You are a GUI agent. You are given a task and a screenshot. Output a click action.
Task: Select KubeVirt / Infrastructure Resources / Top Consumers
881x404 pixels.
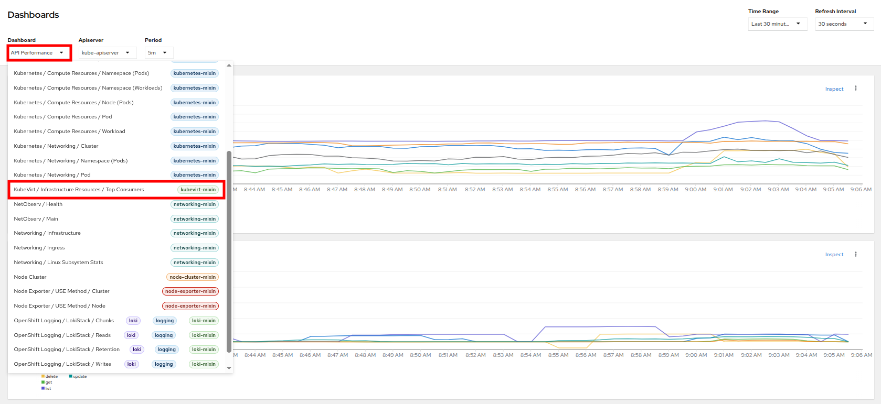coord(79,190)
